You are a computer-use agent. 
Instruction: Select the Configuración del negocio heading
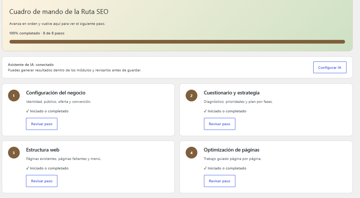56,93
